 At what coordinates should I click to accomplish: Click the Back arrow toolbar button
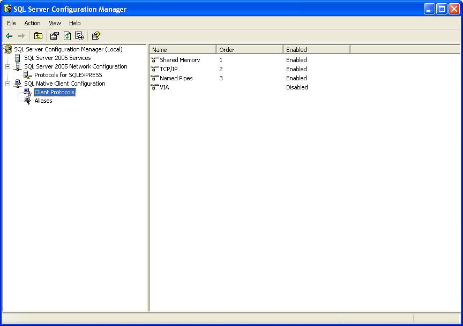coord(9,36)
